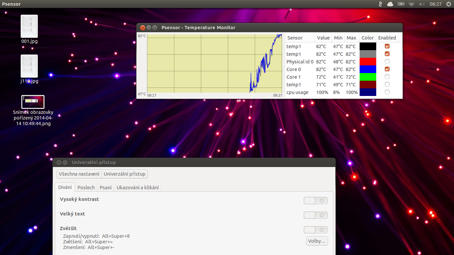
Task: Open the battery status indicator
Action: 401,4
